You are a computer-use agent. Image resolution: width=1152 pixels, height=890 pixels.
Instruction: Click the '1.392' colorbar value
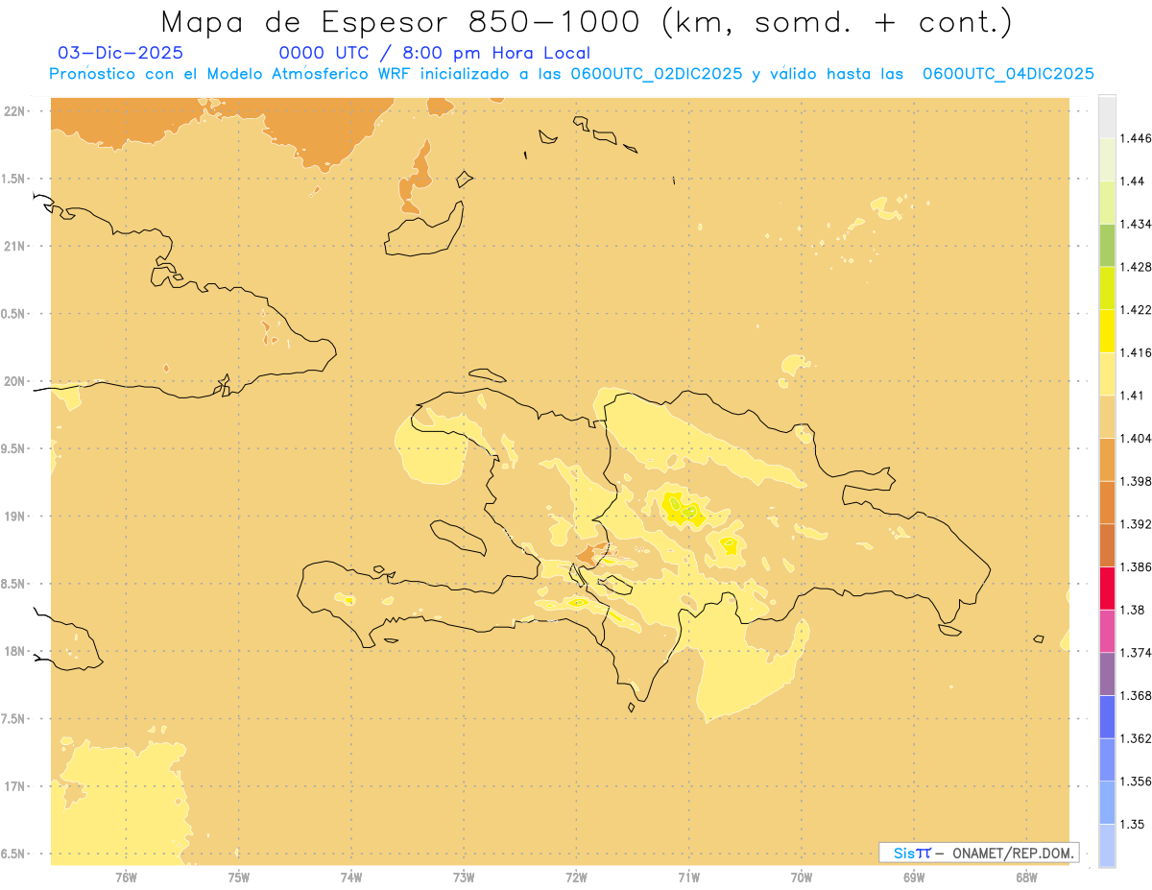click(1134, 524)
